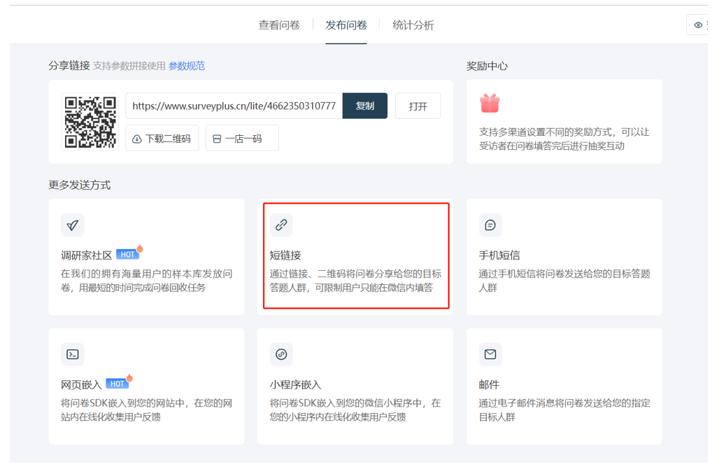The image size is (717, 469).
Task: Click the 网页嵌入 SDK description text
Action: point(146,410)
